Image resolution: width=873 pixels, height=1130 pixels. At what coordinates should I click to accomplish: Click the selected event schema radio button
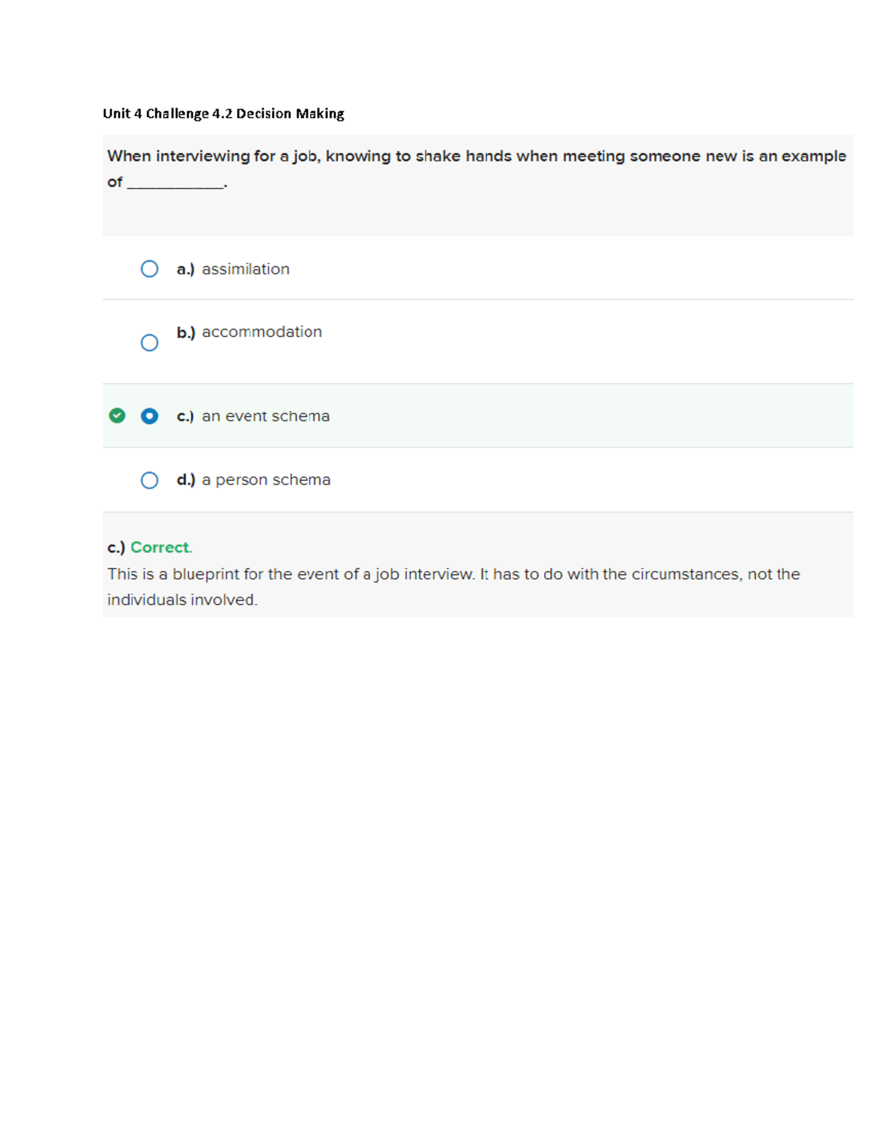(149, 416)
